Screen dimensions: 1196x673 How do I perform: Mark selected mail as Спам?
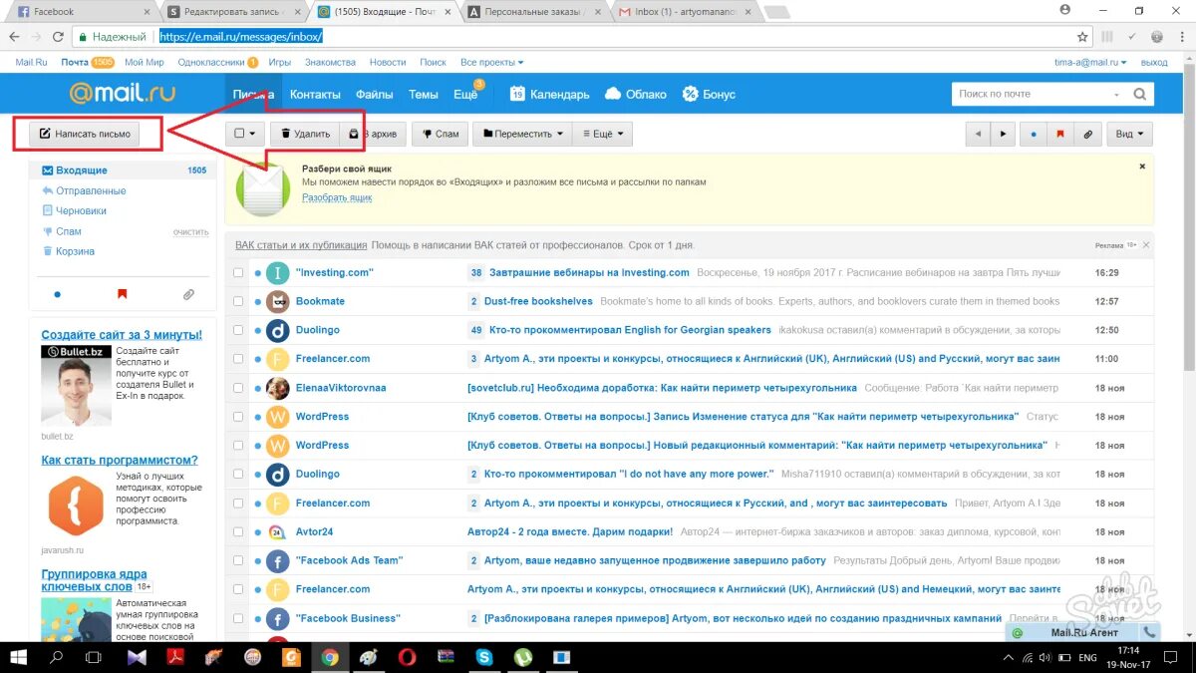tap(441, 134)
